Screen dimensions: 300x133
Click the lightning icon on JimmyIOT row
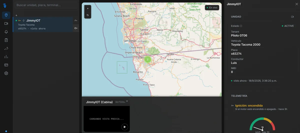coord(24,20)
